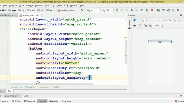Open the Build menu
Viewport: 184px width, 103px height.
[47, 5]
